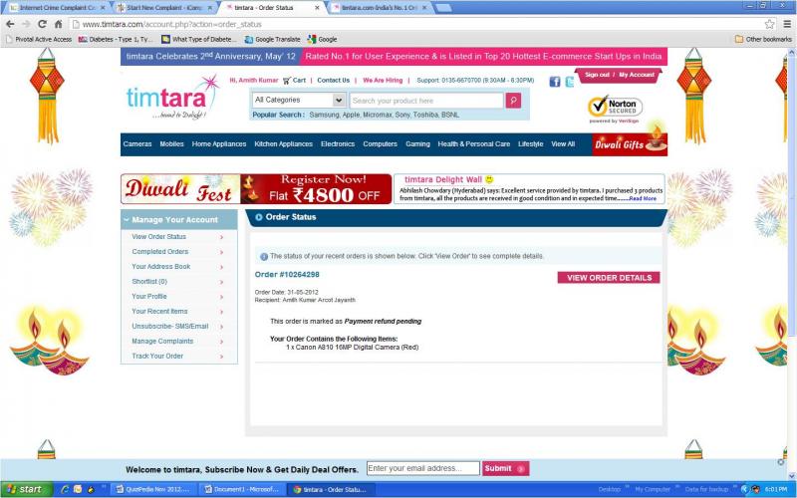
Task: Click Windows Start button
Action: click(27, 489)
